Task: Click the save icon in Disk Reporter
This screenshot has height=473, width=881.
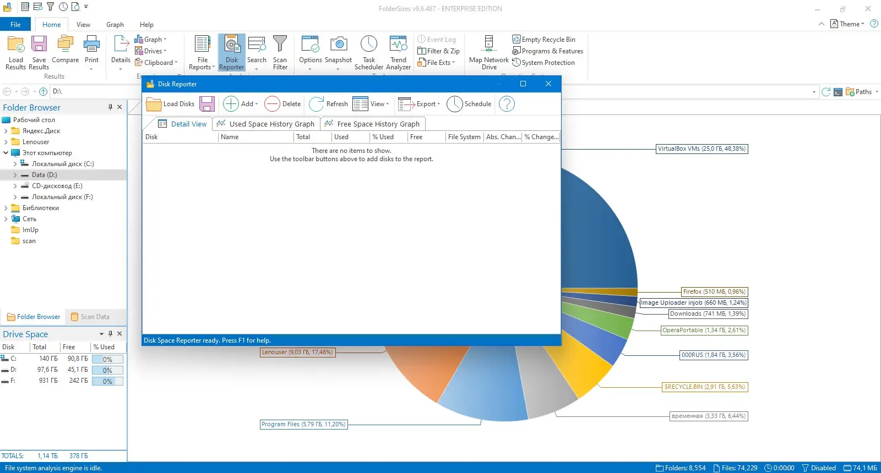Action: (x=207, y=104)
